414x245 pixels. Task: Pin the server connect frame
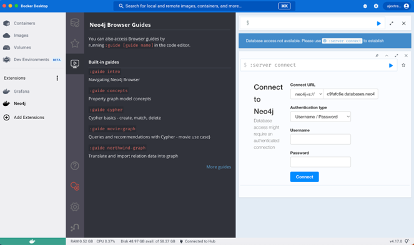tap(377, 55)
